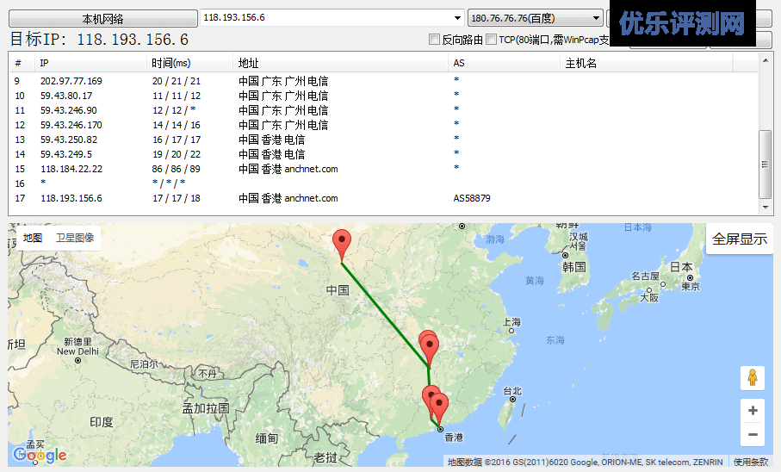The height and width of the screenshot is (472, 781).
Task: Select hop row with IP 59.43.246.170
Action: 382,125
